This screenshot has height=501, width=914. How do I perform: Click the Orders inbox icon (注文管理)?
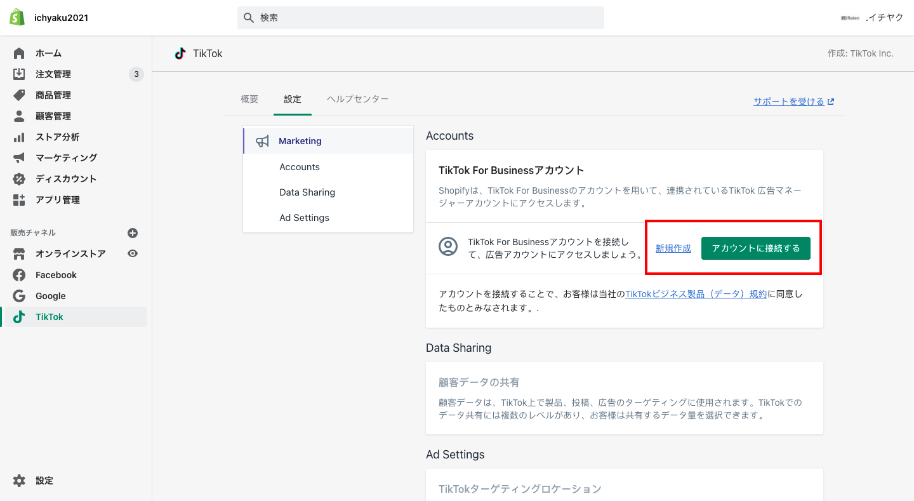coord(19,74)
